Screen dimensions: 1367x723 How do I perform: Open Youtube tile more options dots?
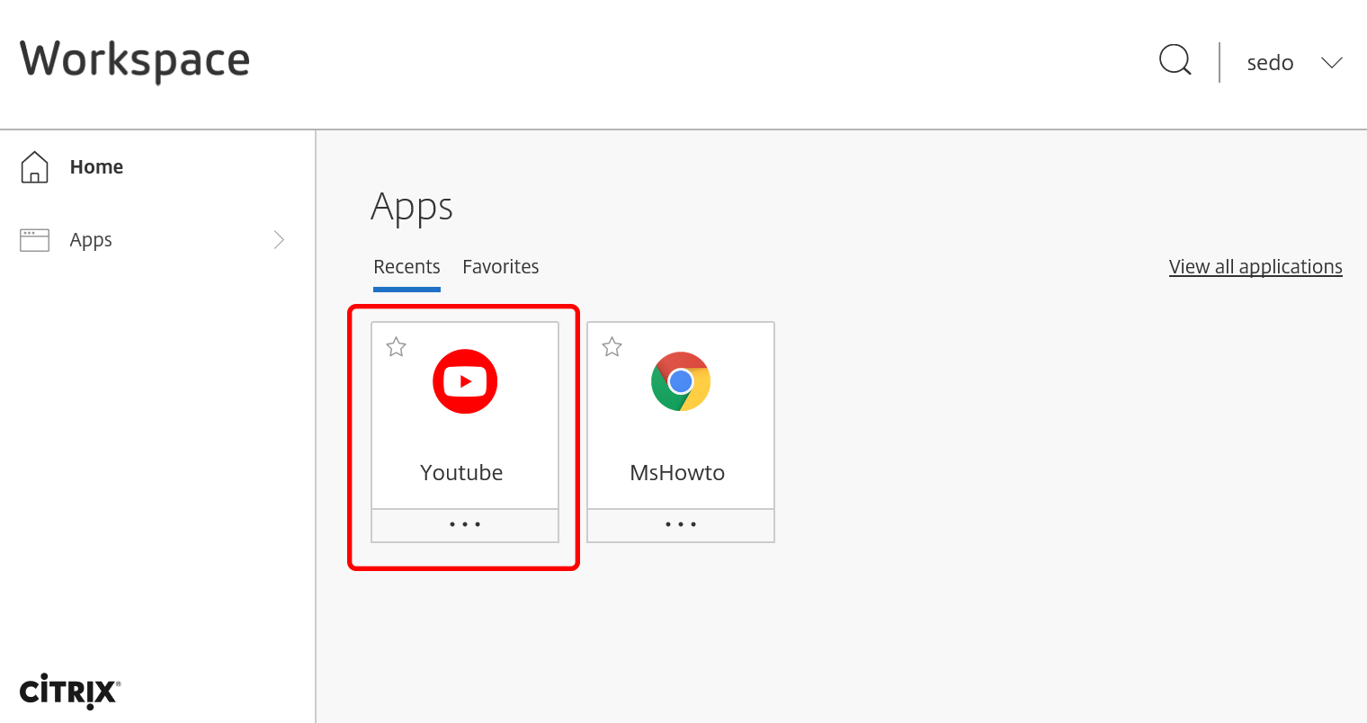click(465, 525)
